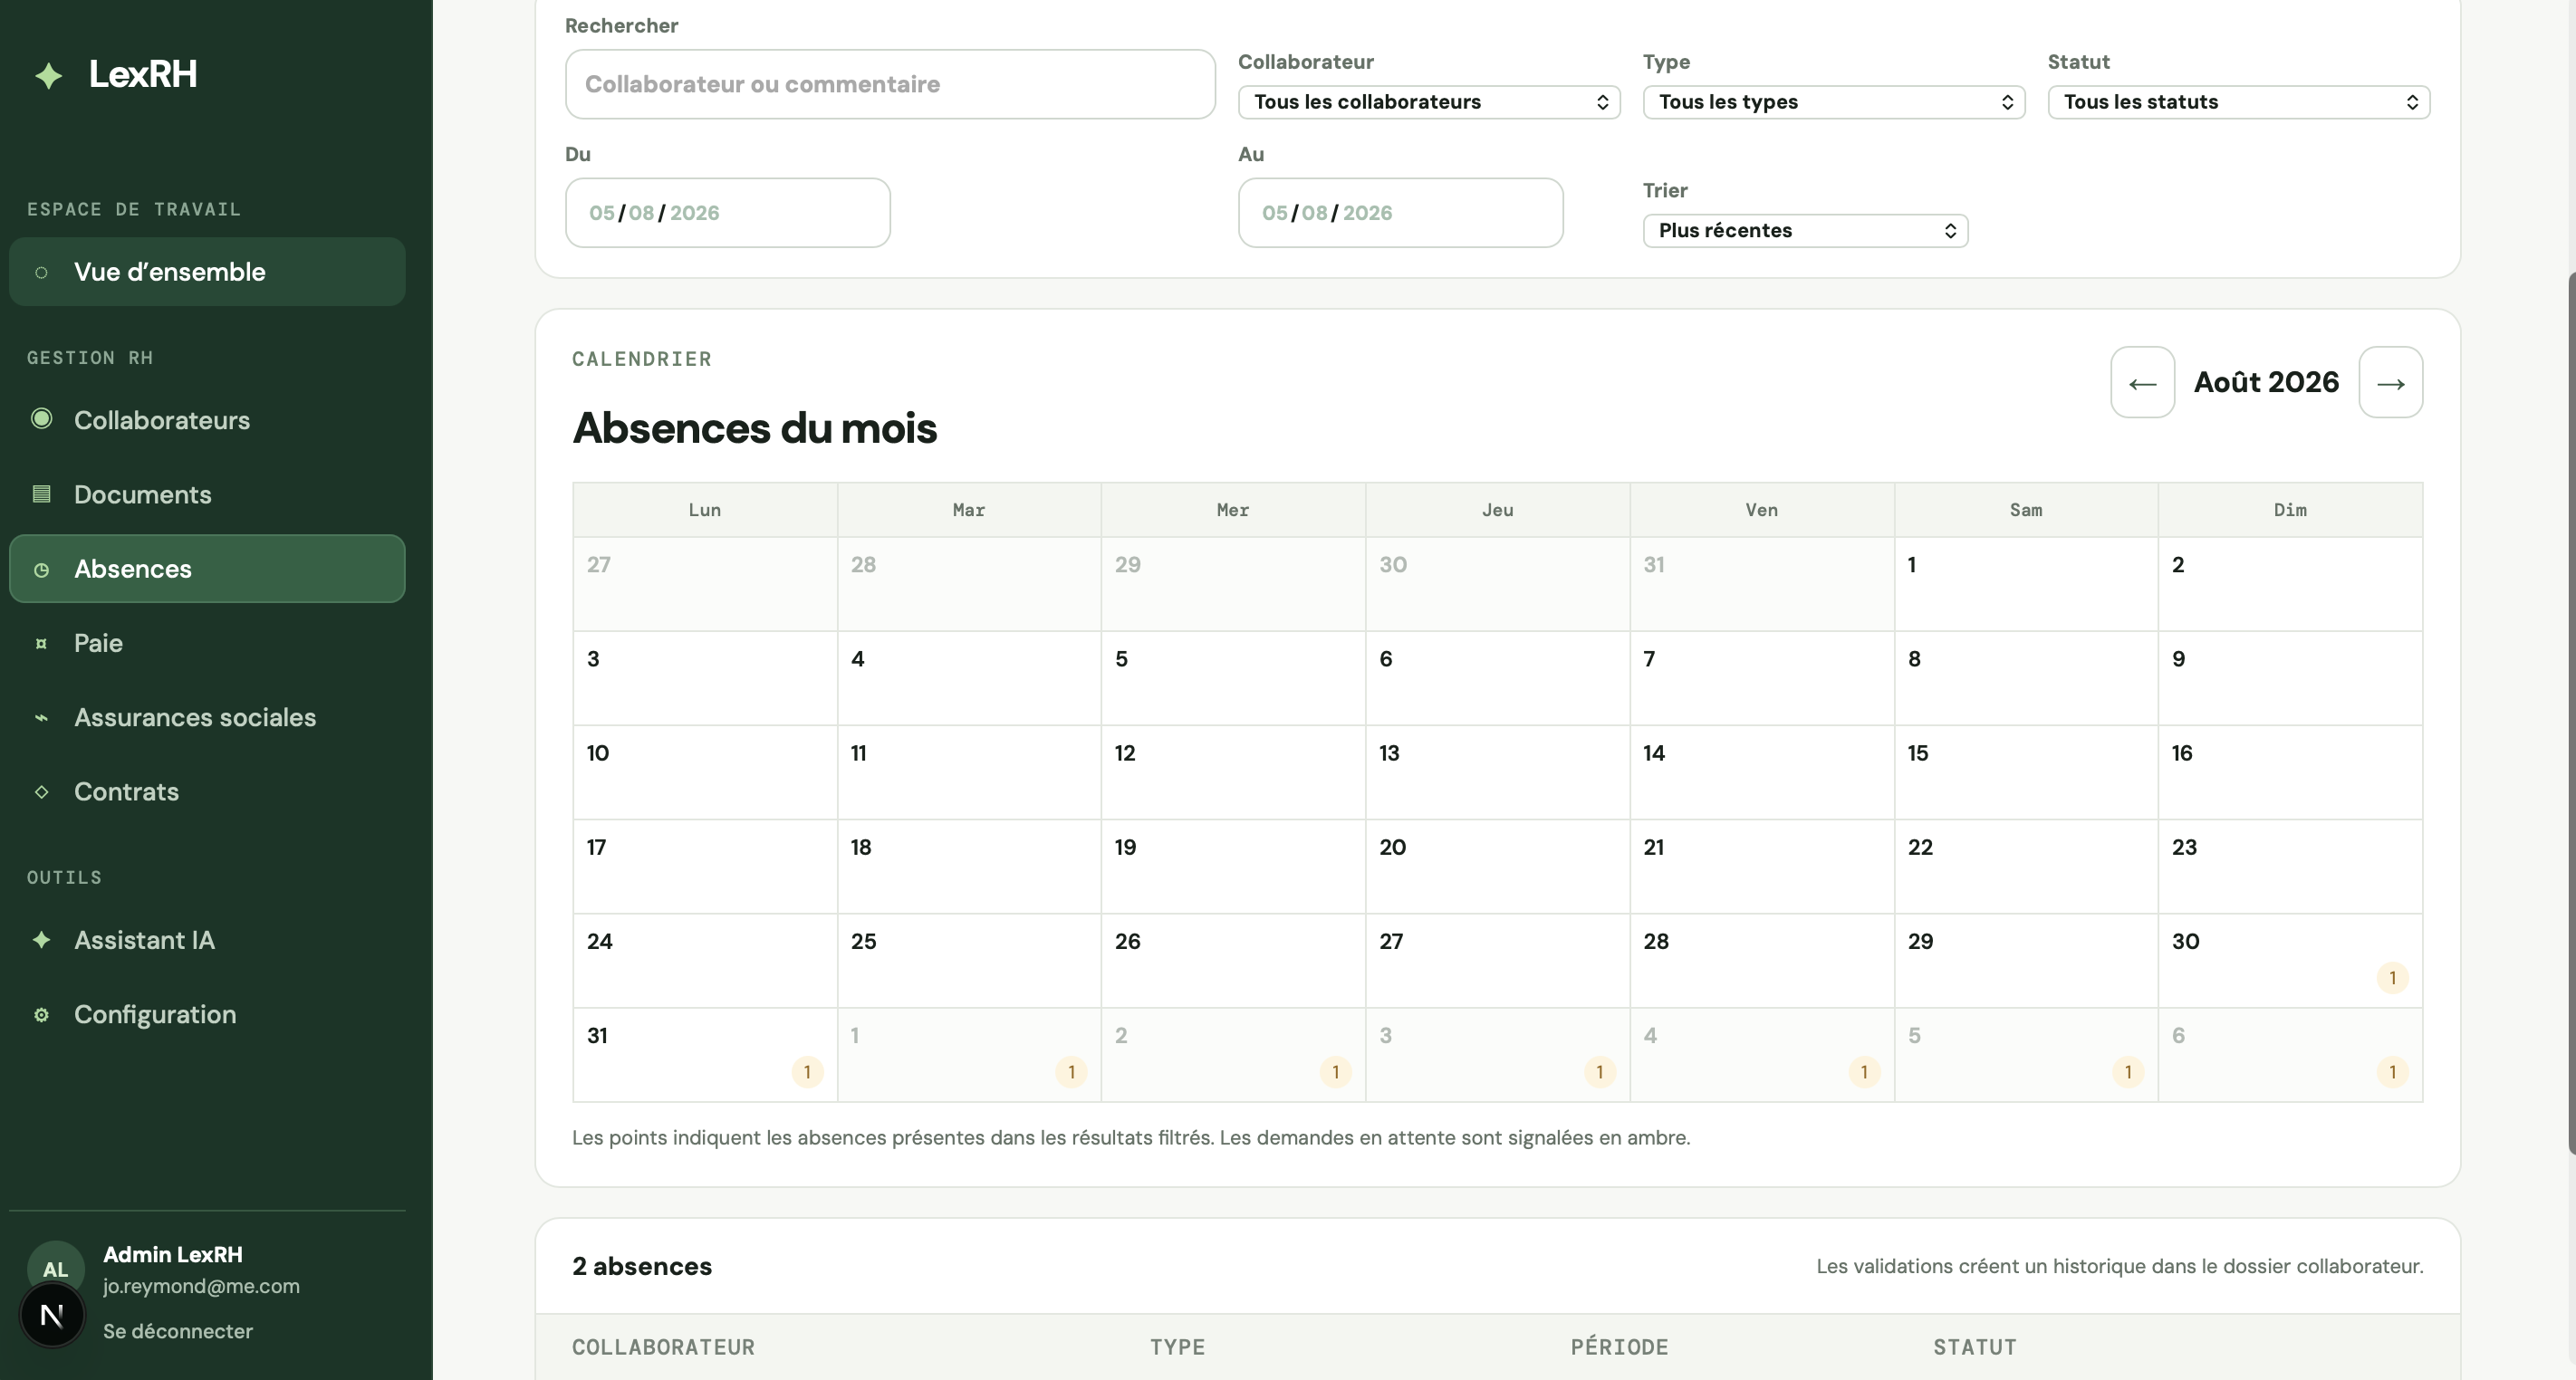The width and height of the screenshot is (2576, 1380).
Task: Select day 24 in the calendar
Action: [x=705, y=960]
